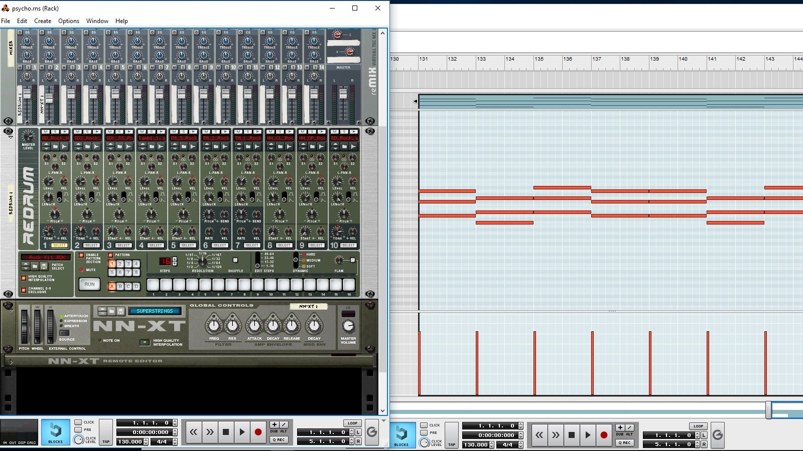Viewport: 803px width, 451px height.
Task: Play in the rack transport
Action: 242,432
